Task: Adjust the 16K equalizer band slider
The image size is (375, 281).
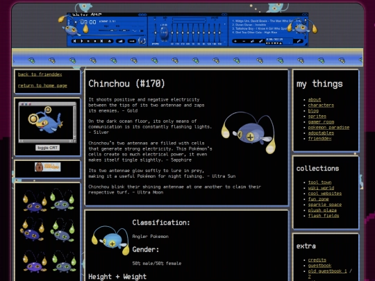Action: (x=219, y=33)
